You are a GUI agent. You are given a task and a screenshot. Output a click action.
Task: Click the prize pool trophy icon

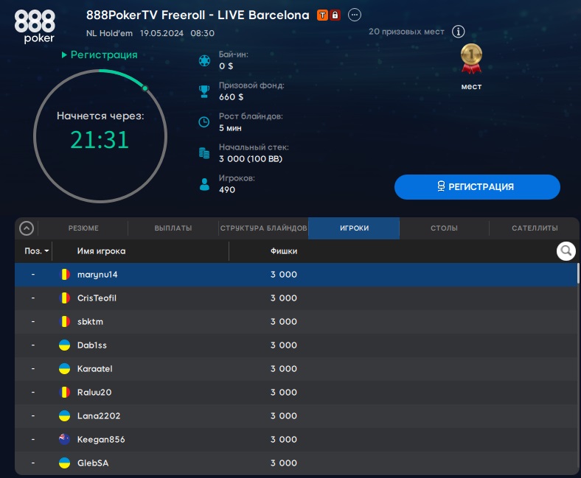click(x=204, y=91)
